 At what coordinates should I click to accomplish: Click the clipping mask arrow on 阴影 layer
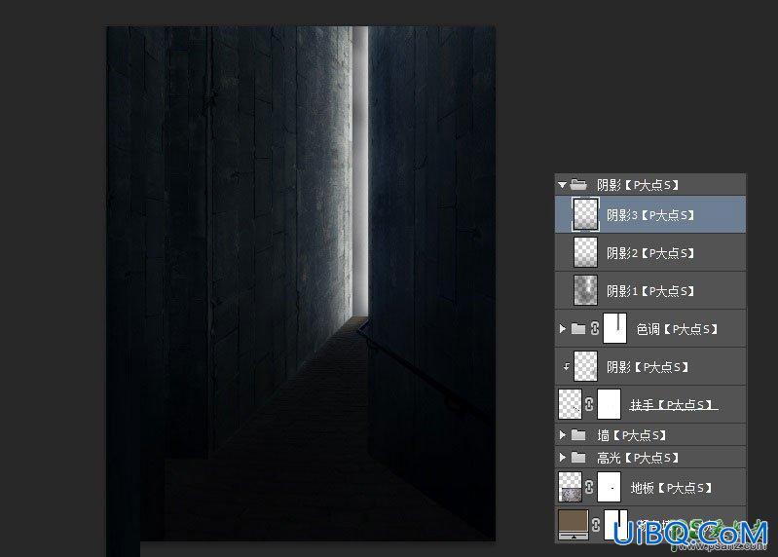[x=566, y=367]
